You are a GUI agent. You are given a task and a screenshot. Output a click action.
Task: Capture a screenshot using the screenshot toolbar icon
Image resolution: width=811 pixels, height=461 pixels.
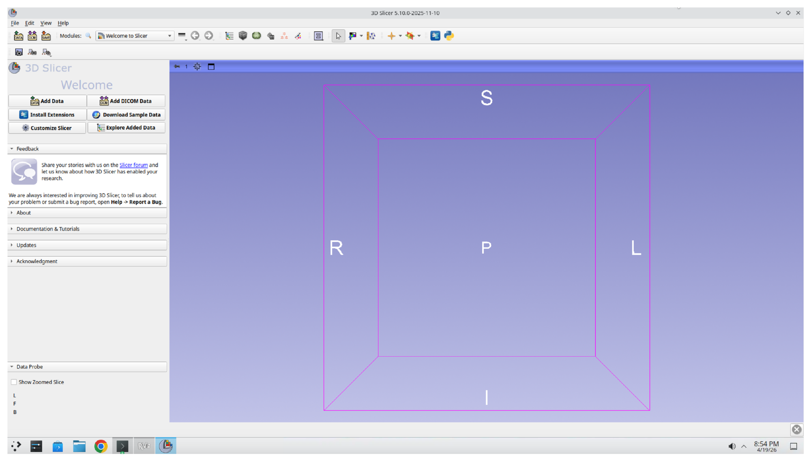coord(19,52)
